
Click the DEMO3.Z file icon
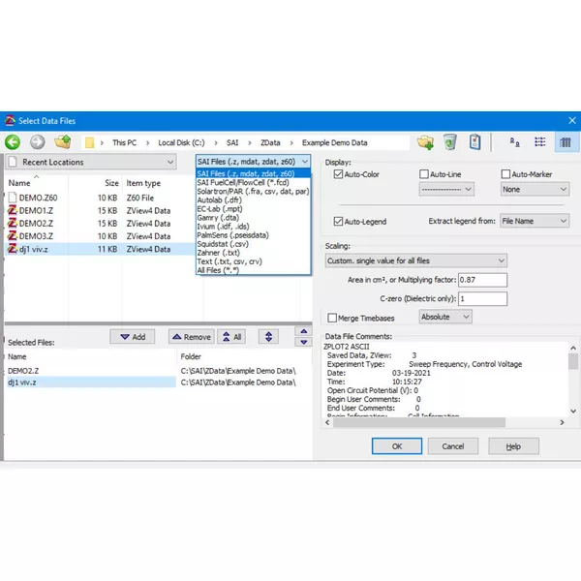(13, 236)
